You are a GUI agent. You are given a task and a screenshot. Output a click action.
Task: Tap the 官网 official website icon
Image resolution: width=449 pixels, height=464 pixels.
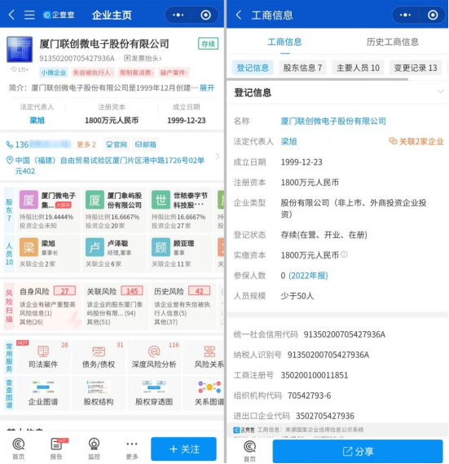tap(117, 144)
